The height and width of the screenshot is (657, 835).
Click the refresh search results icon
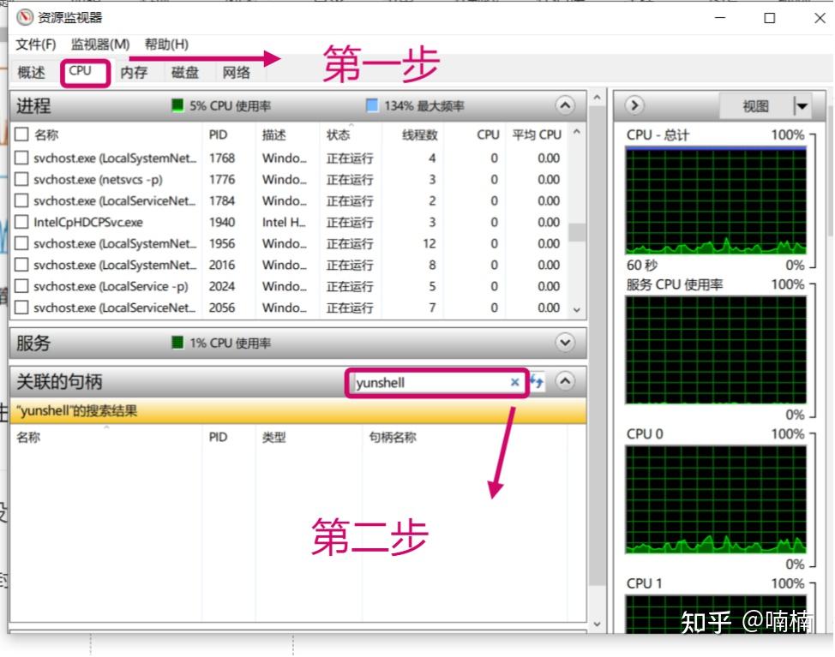(x=537, y=381)
